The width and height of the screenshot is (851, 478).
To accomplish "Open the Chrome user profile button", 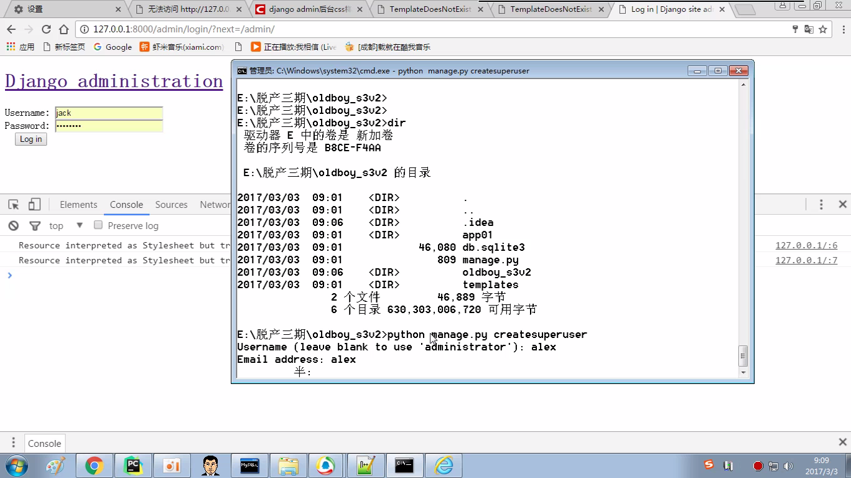I will 784,6.
